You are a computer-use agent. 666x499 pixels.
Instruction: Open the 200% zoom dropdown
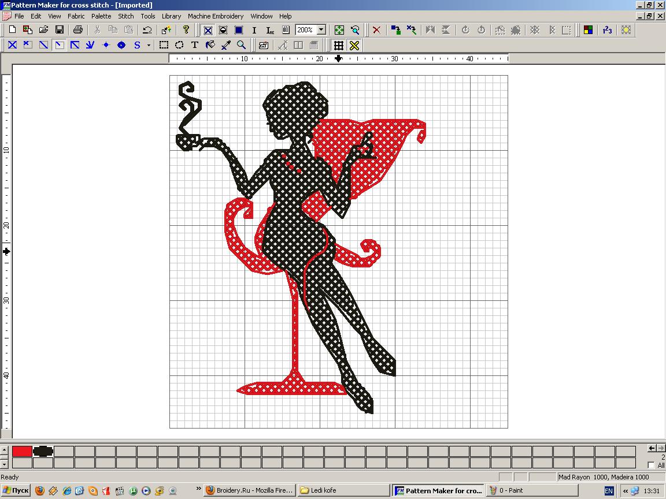coord(321,29)
